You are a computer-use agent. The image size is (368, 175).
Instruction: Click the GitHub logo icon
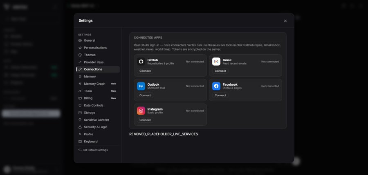(141, 62)
